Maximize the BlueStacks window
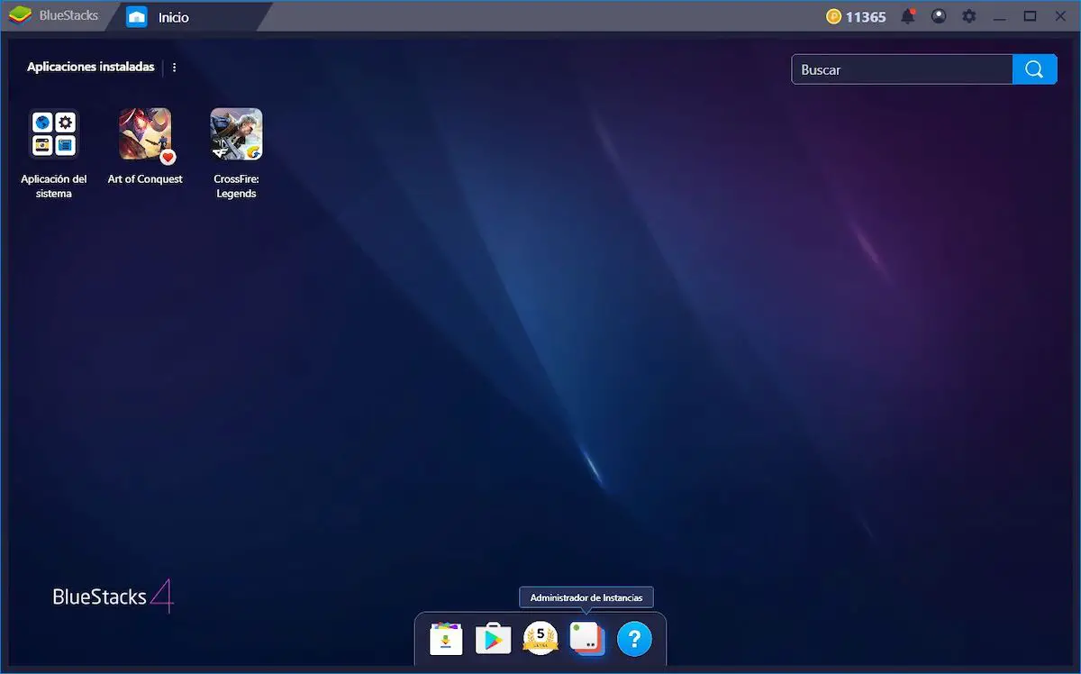 click(x=1031, y=16)
